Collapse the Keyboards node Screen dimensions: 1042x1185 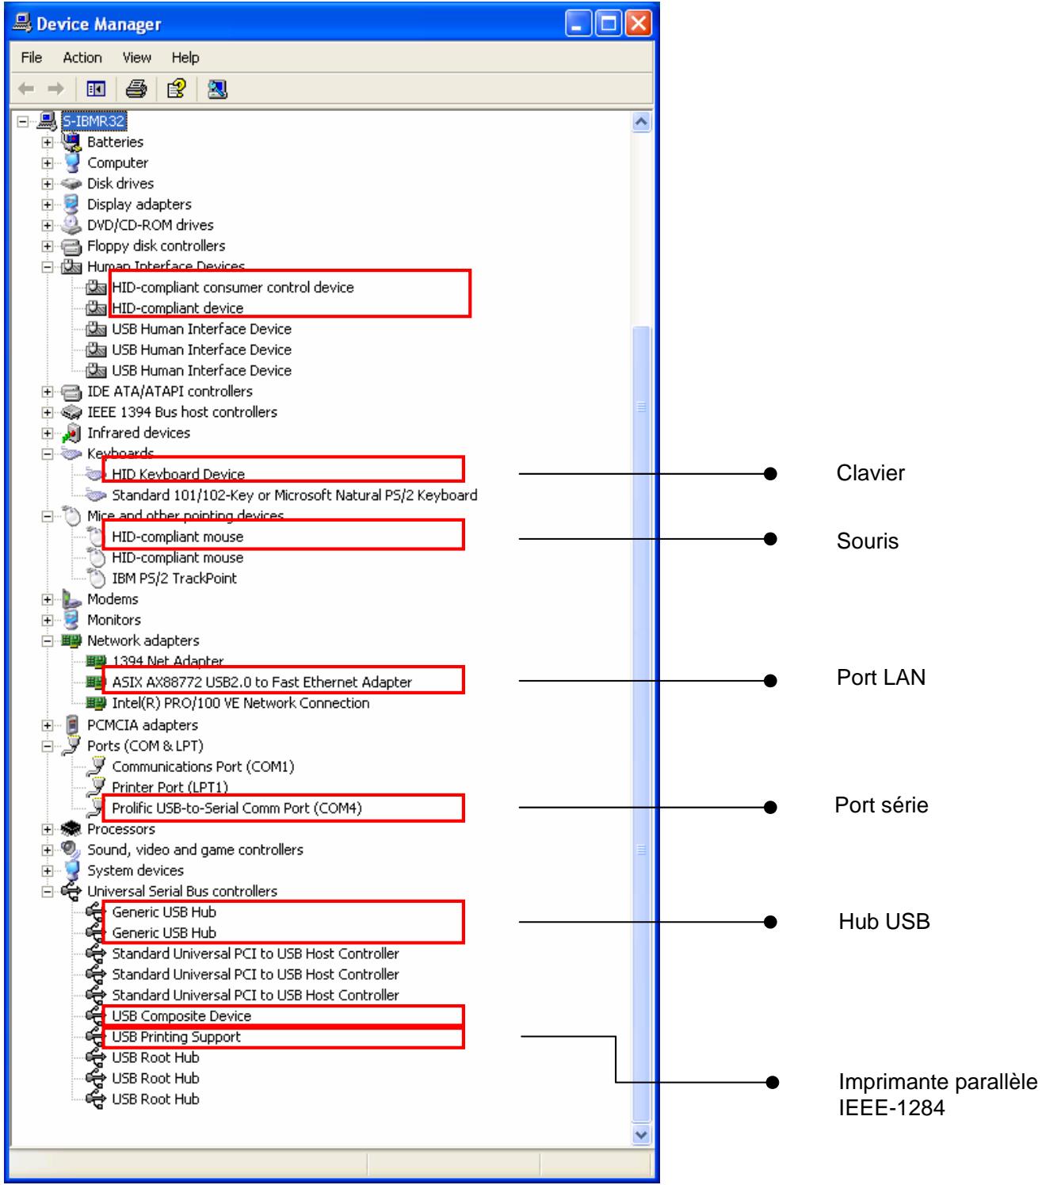48,454
